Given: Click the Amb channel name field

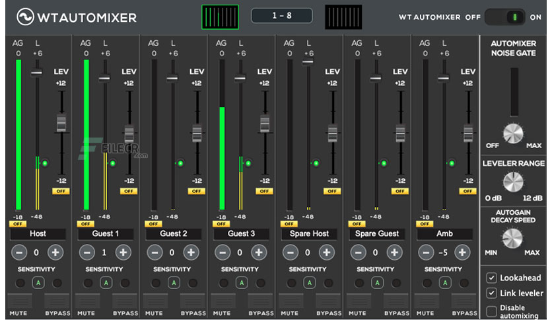Looking at the screenshot, I should [444, 233].
